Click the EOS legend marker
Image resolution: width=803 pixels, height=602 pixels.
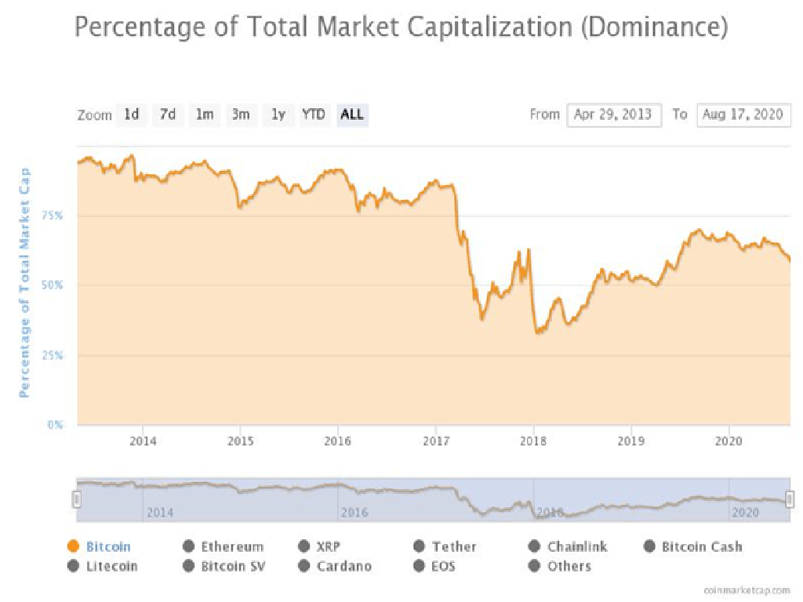(419, 566)
